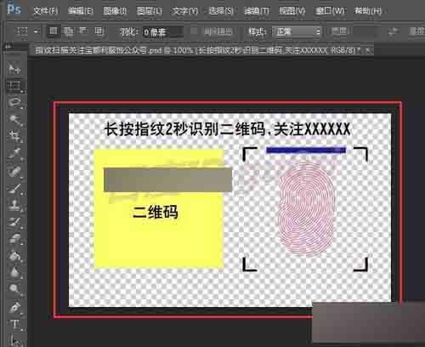
Task: Select the Move tool
Action: point(14,69)
